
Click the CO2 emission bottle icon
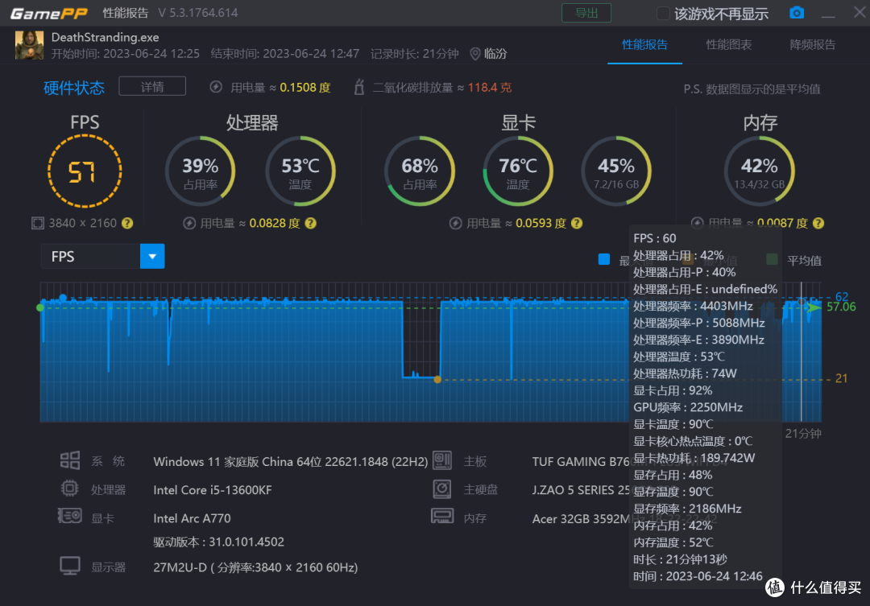pos(359,87)
